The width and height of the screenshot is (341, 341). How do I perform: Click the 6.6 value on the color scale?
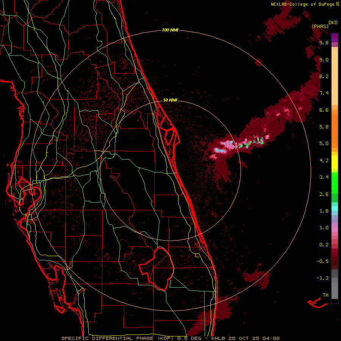click(x=324, y=110)
